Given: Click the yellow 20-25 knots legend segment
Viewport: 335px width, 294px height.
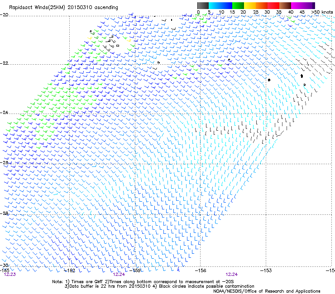Looking at the screenshot, I should pos(250,5).
